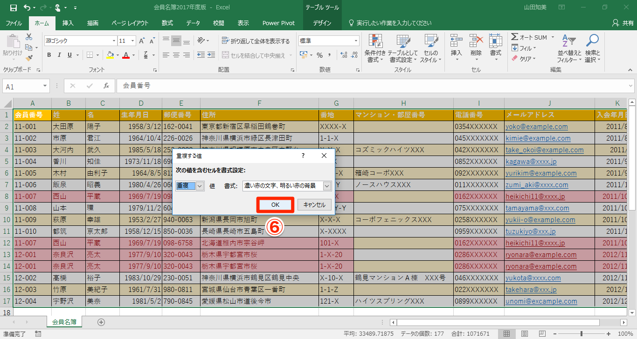Screen dimensions: 637x339
Task: Click the comma style icon
Action: point(331,55)
